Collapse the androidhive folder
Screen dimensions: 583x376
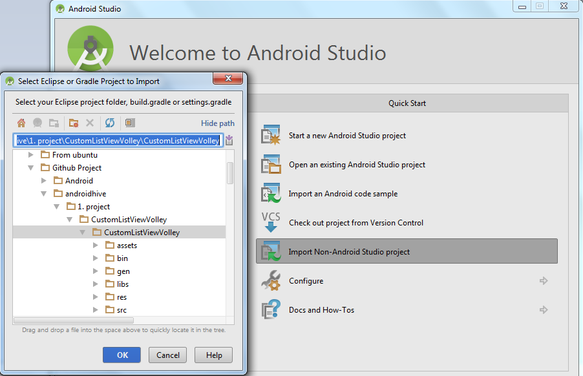pyautogui.click(x=44, y=194)
